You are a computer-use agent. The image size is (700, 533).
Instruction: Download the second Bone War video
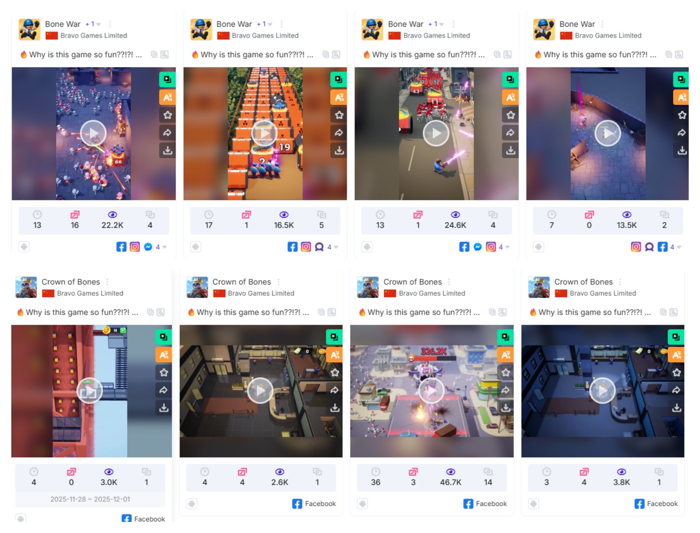(x=339, y=150)
